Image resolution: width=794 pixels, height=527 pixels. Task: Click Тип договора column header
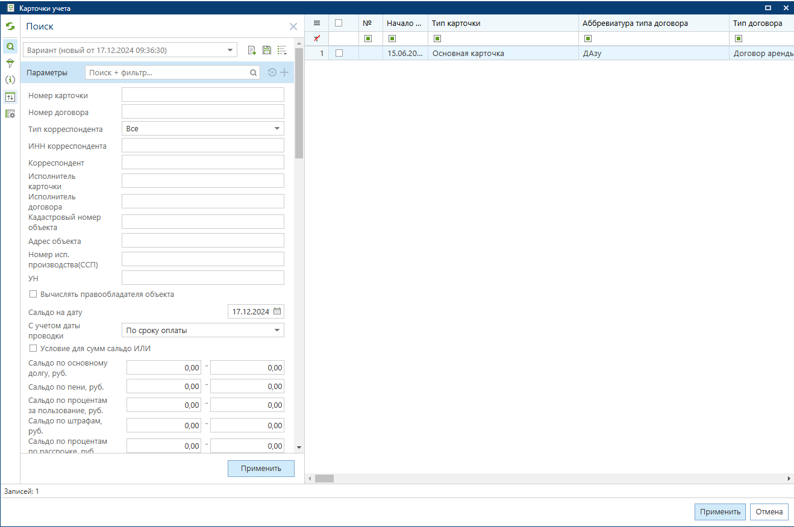click(761, 23)
